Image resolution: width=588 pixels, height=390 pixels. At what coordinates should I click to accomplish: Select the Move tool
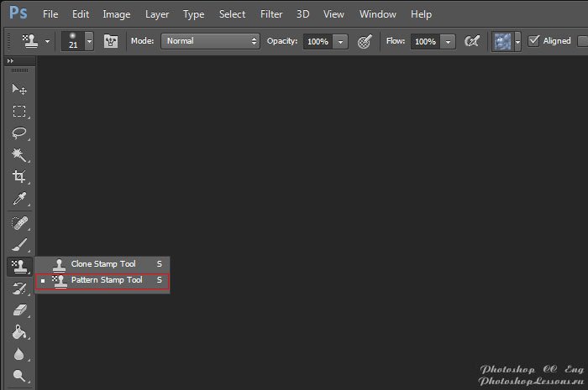18,89
